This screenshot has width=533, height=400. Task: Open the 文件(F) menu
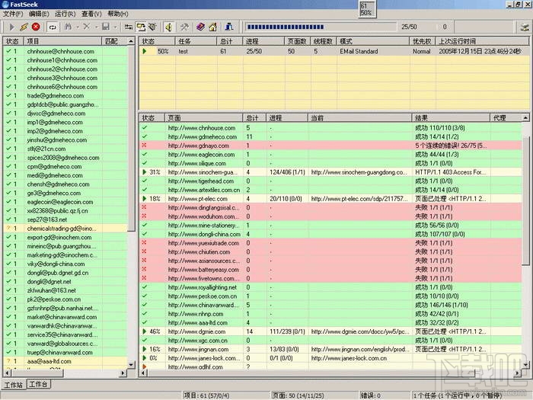pyautogui.click(x=13, y=14)
